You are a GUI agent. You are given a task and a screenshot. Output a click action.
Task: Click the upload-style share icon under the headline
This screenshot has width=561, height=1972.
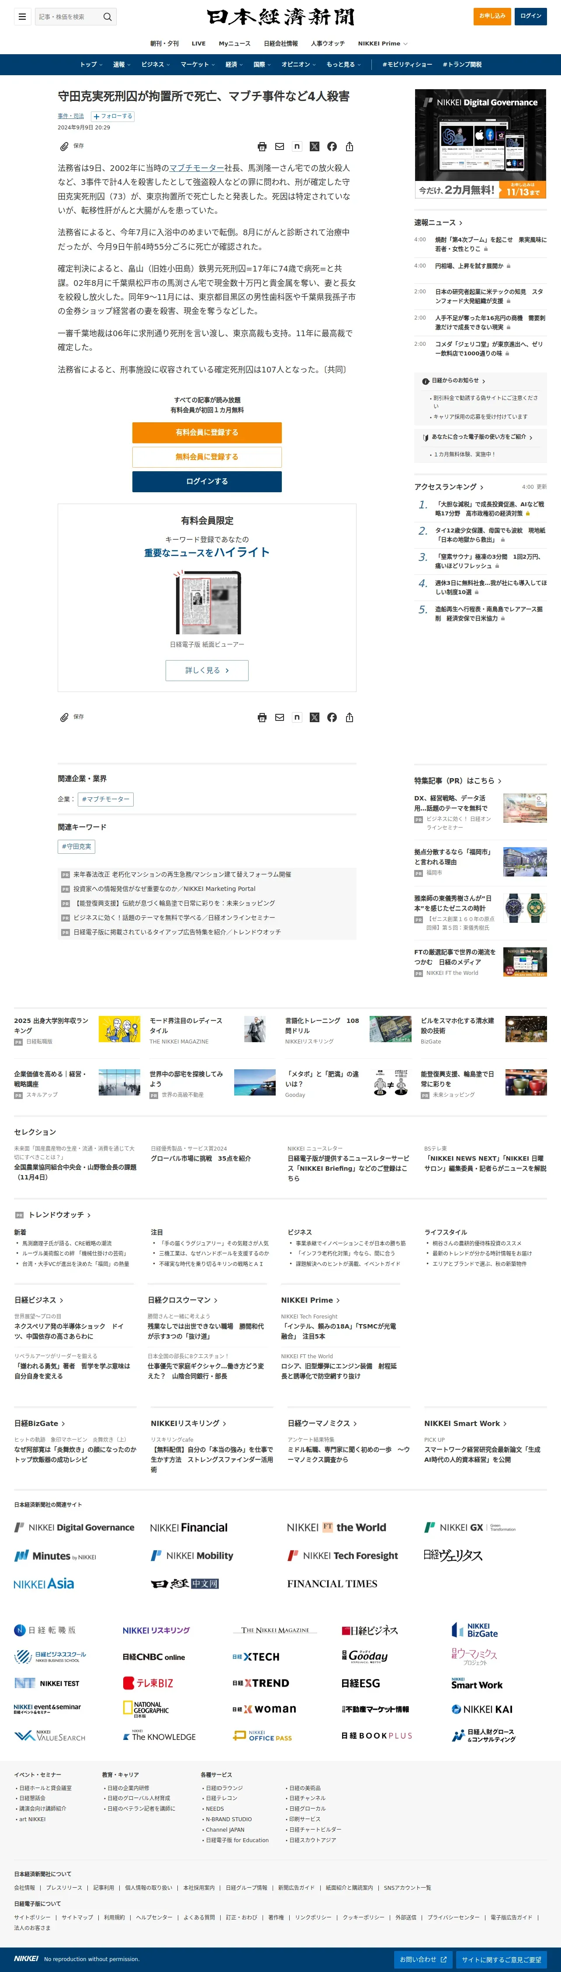point(350,146)
